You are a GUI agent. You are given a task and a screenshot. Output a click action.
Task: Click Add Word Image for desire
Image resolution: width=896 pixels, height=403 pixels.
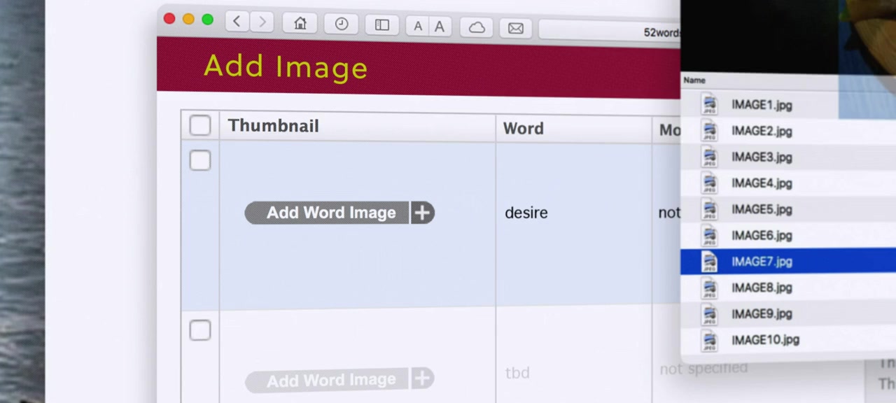click(330, 213)
